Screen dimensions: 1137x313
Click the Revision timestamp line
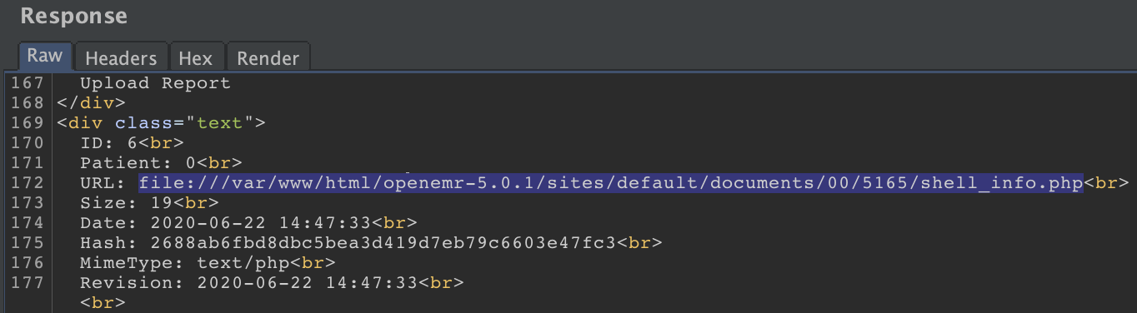(x=272, y=282)
